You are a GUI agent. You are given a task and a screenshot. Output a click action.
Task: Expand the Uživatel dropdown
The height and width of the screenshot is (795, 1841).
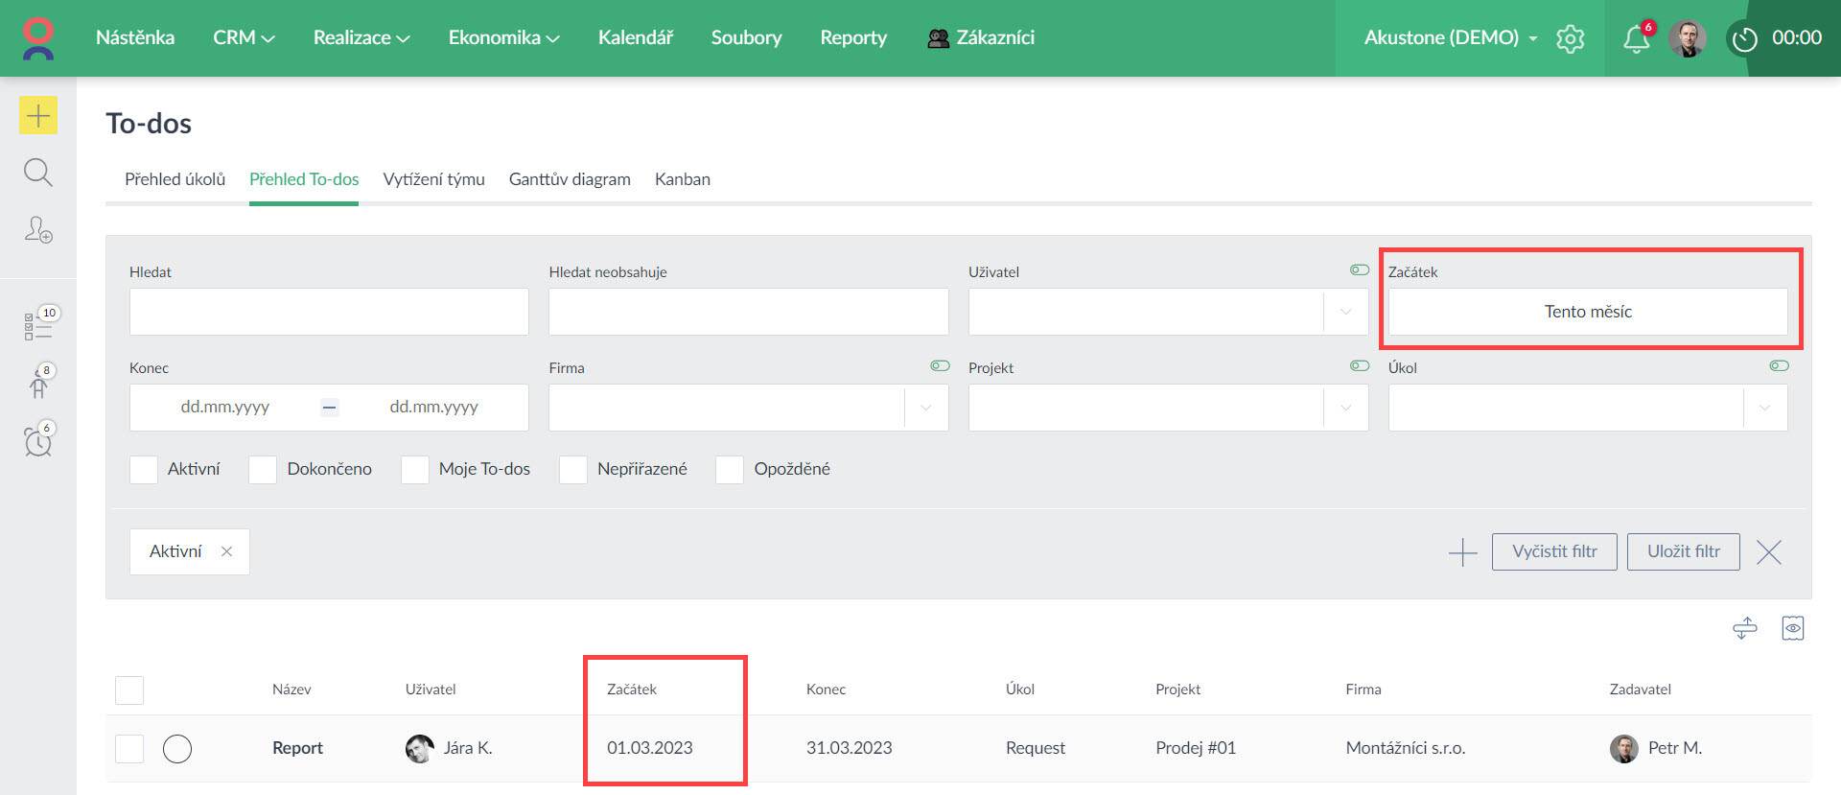1345,312
